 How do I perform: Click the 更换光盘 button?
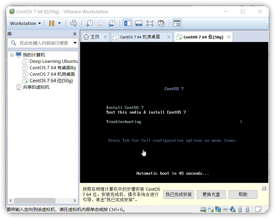point(211,194)
